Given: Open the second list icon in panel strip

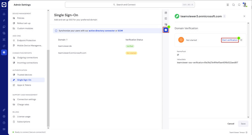Looking at the screenshot, I should click(166, 18).
